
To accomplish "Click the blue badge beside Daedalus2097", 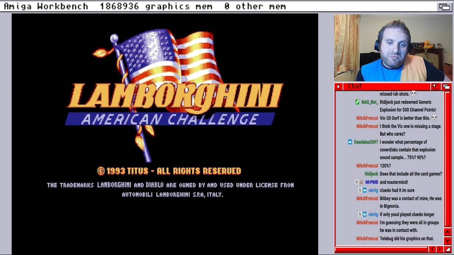I will click(x=350, y=142).
